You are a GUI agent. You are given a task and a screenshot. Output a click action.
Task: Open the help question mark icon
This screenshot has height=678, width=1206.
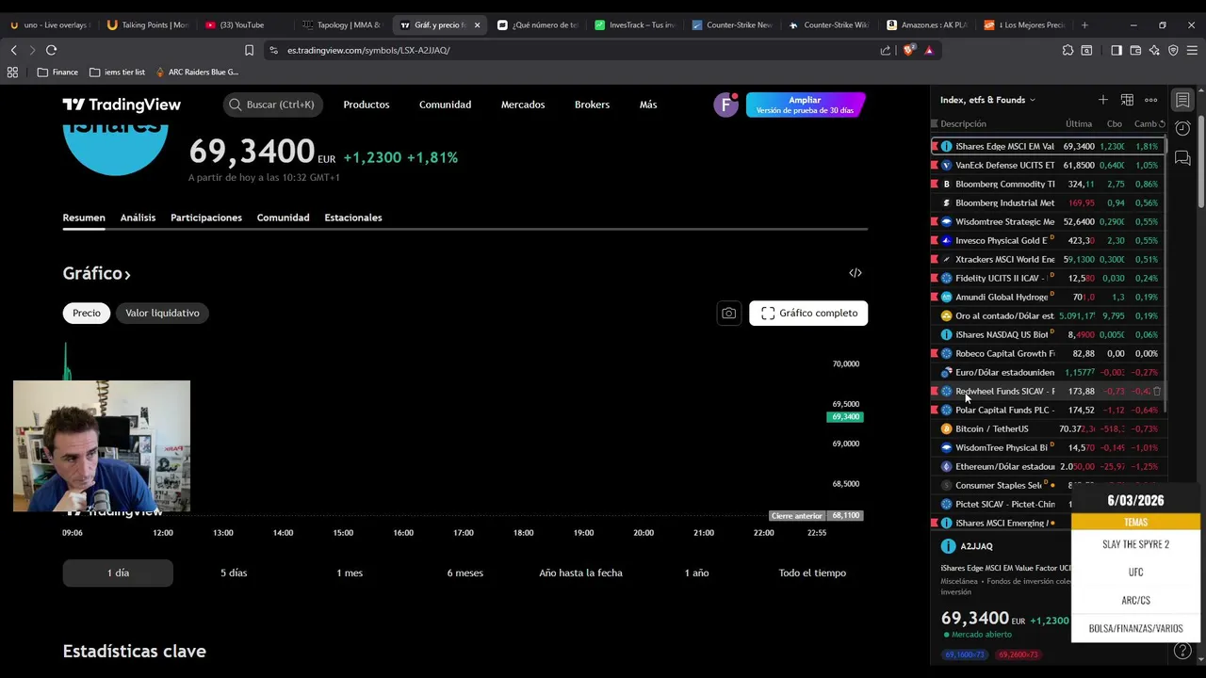point(1182,651)
